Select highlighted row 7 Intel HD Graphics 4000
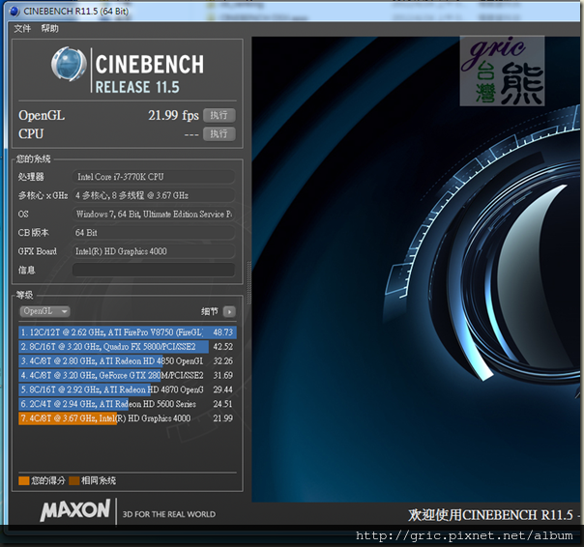584x547 pixels. click(128, 418)
